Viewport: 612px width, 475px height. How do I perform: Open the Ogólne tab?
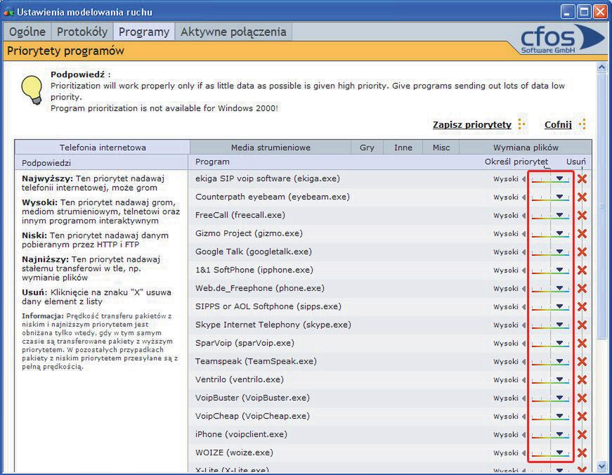[27, 32]
